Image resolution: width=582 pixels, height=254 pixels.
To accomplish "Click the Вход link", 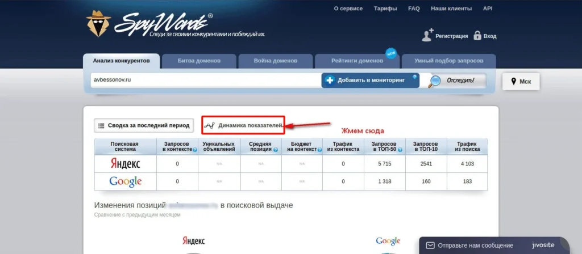I will pos(490,36).
